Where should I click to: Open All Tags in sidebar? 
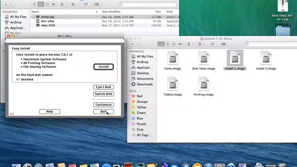click(142, 135)
